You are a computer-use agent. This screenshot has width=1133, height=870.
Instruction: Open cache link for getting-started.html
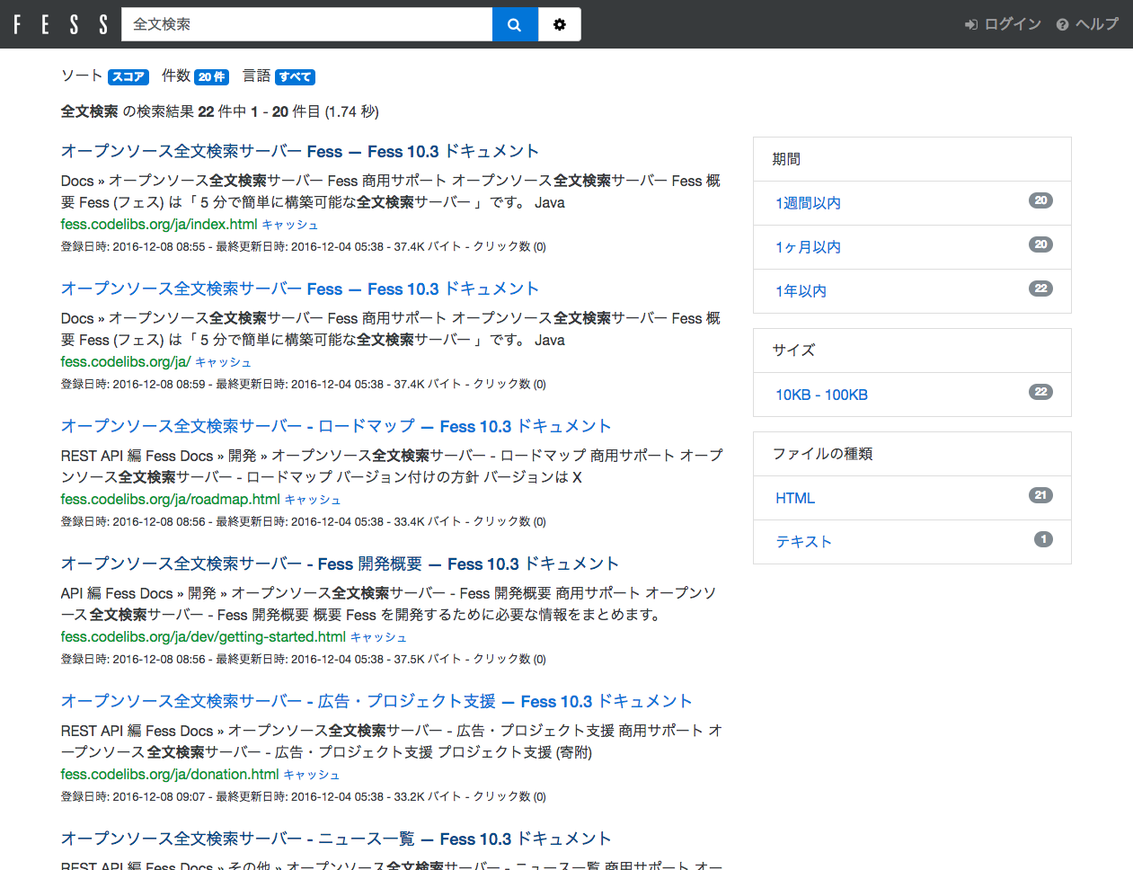point(378,637)
